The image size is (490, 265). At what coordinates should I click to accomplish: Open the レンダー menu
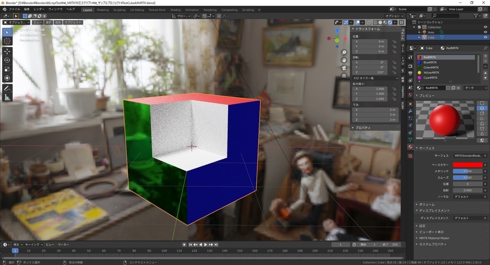pyautogui.click(x=39, y=9)
